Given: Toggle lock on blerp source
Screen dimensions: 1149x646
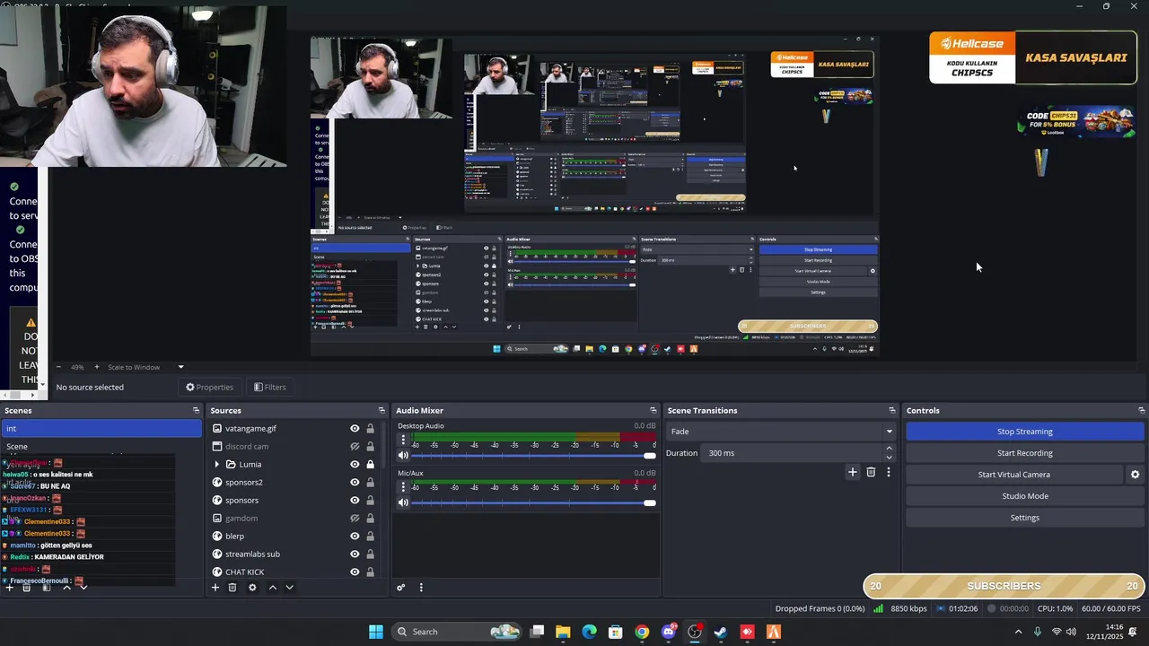Looking at the screenshot, I should [370, 537].
